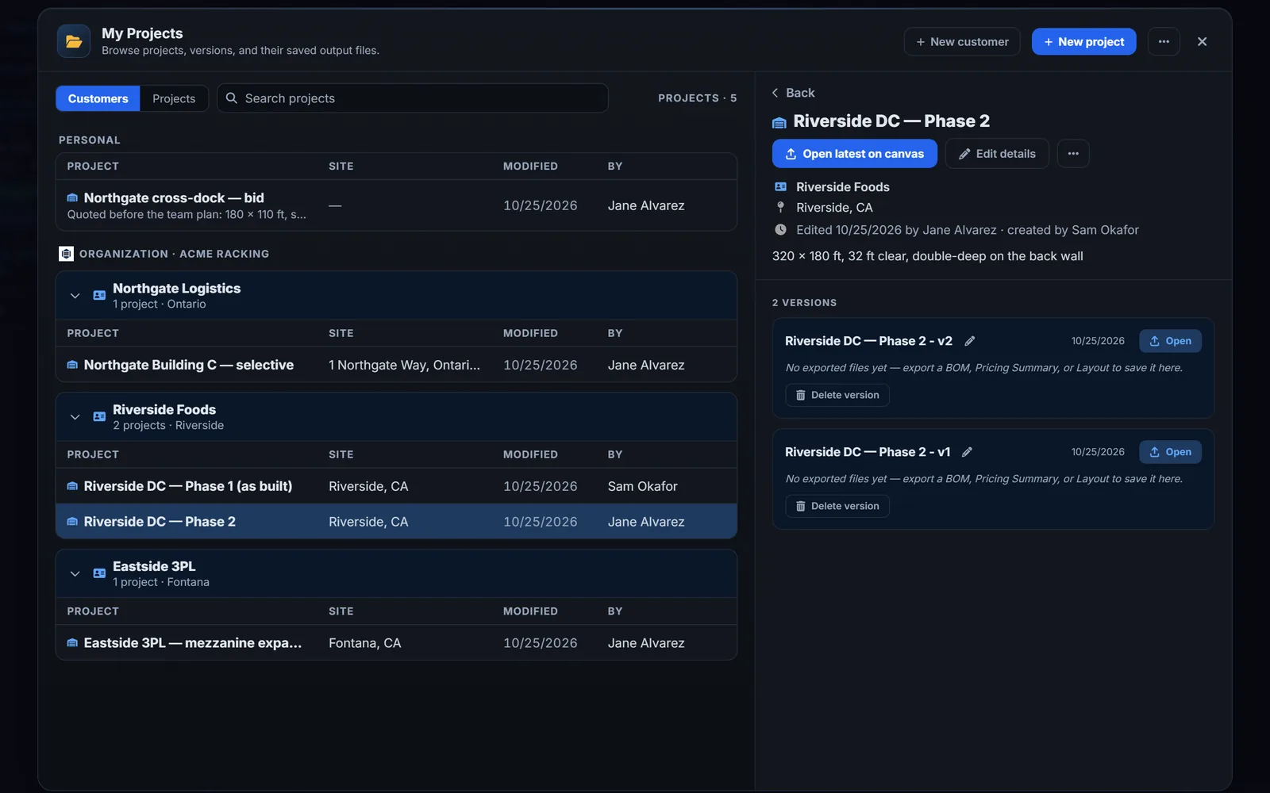
Task: Collapse the Northgate Logistics customer group
Action: [x=75, y=296]
